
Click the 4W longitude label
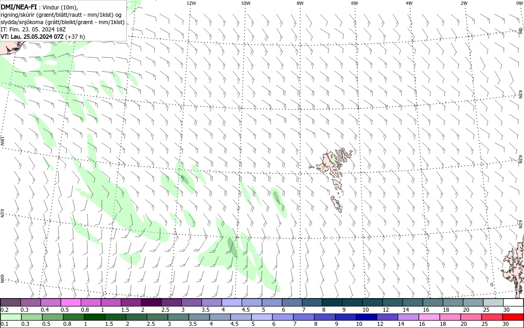pos(409,3)
